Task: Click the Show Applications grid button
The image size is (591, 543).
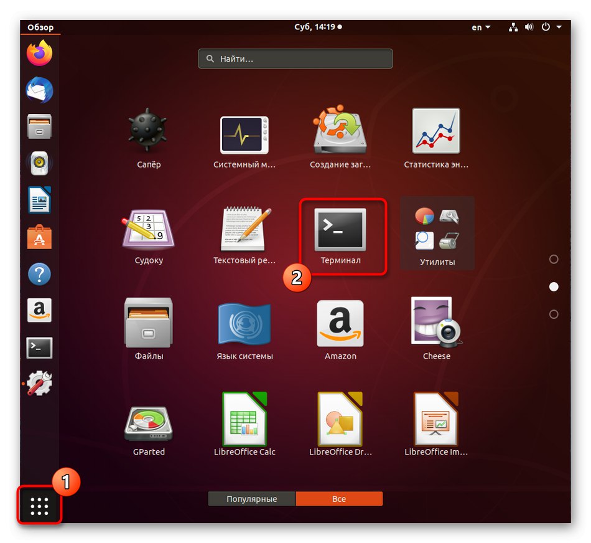Action: [x=39, y=506]
